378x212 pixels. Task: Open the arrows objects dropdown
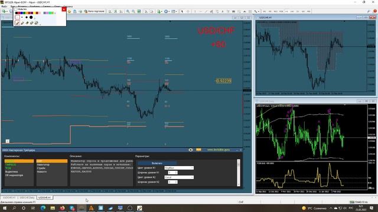click(257, 11)
